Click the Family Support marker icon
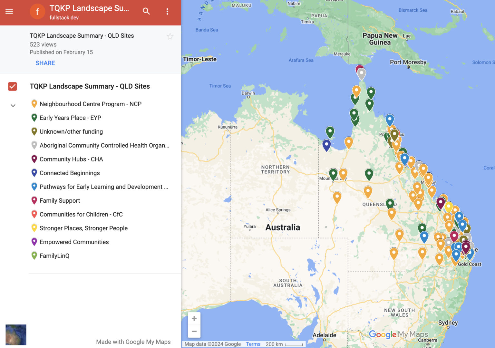Screen dimensions: 495x348 click(34, 200)
